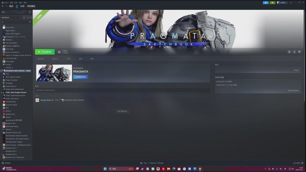Click the ready-to-play circle icon in the sidebar
306x172 pixels.
[x=31, y=18]
